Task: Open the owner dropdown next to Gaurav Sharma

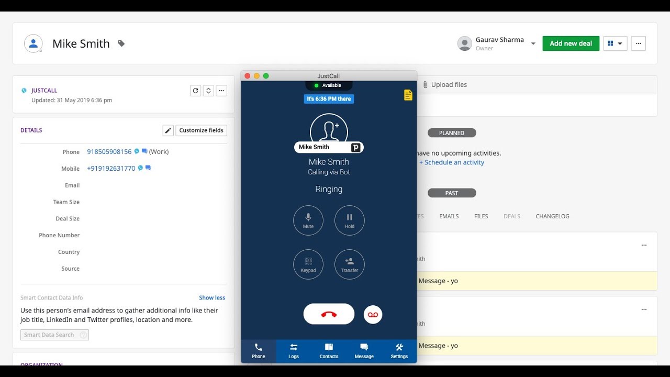Action: click(x=533, y=43)
